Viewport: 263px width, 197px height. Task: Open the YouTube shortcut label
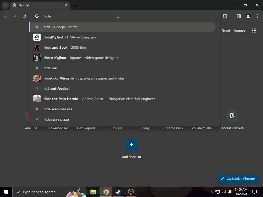point(31,128)
